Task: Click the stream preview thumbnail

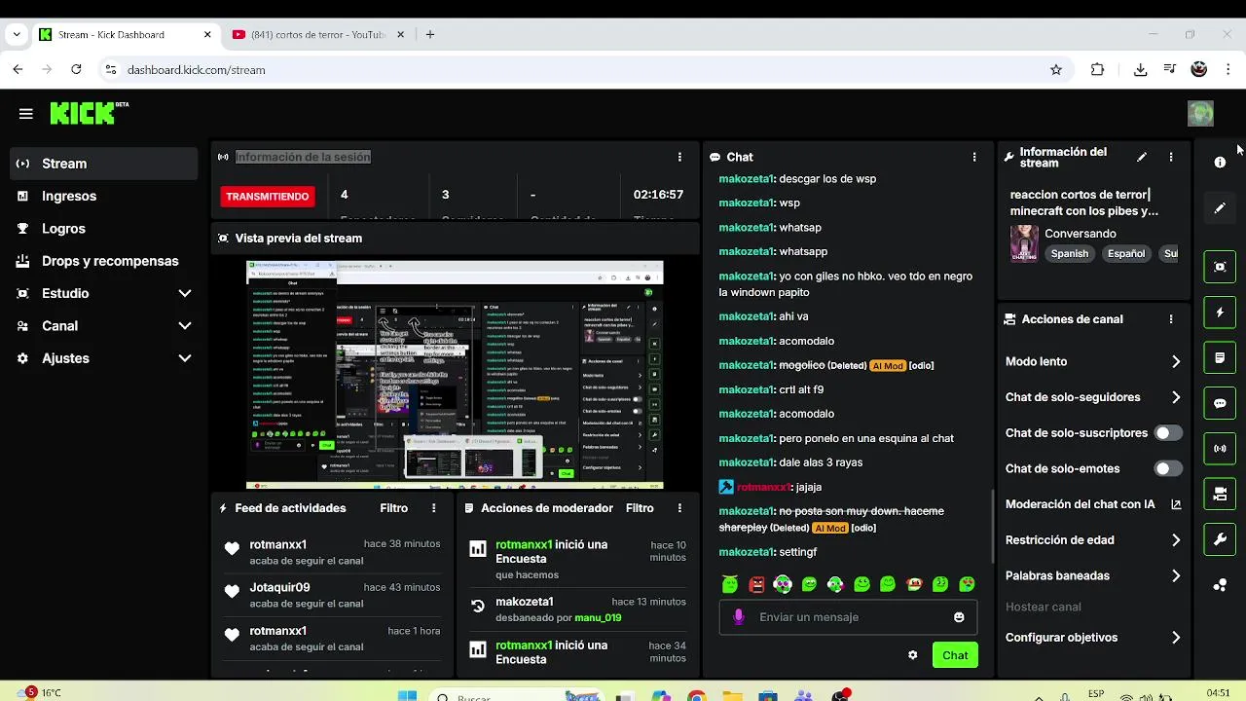Action: tap(455, 375)
